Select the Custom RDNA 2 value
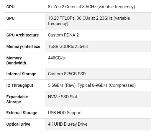Image resolution: width=154 pixels, height=133 pixels. point(63,35)
